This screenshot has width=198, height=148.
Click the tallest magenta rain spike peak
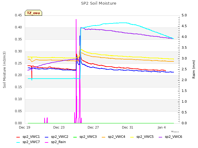(x=76, y=19)
